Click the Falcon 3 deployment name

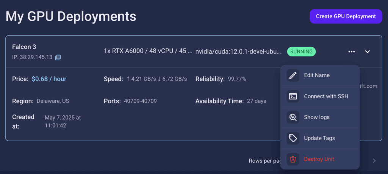click(x=24, y=47)
